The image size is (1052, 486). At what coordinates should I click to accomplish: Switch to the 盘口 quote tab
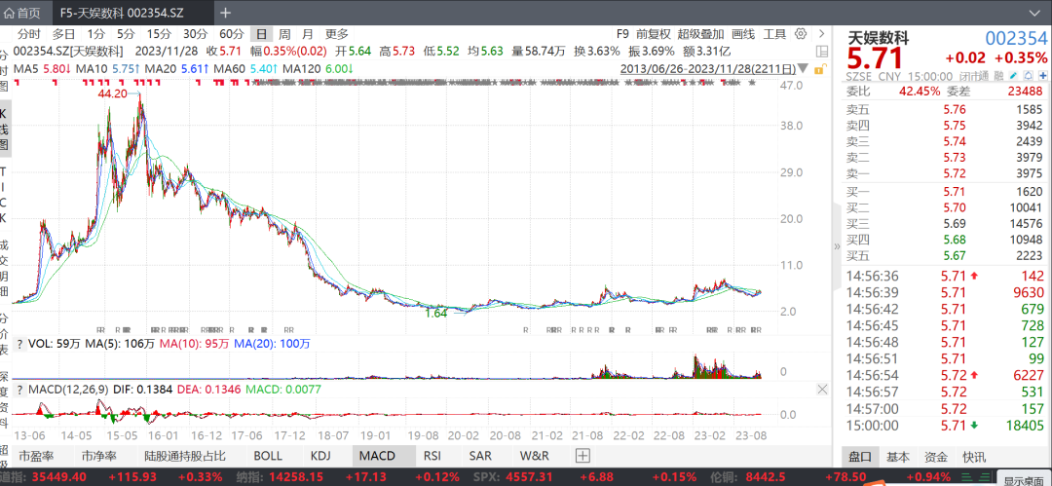point(859,457)
